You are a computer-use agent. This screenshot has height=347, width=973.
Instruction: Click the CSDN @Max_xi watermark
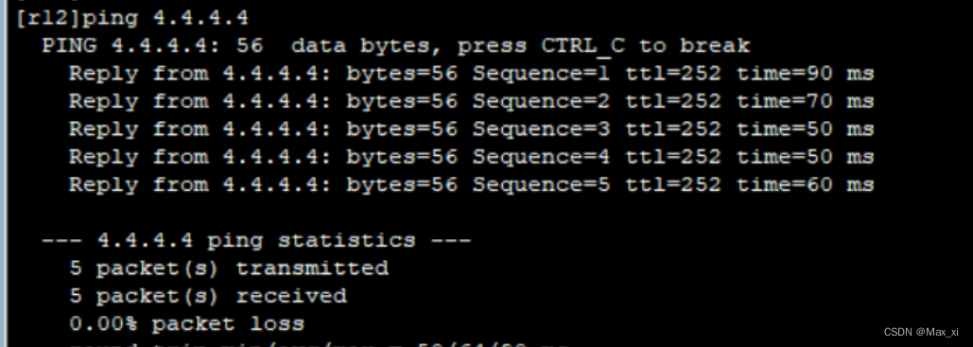921,332
